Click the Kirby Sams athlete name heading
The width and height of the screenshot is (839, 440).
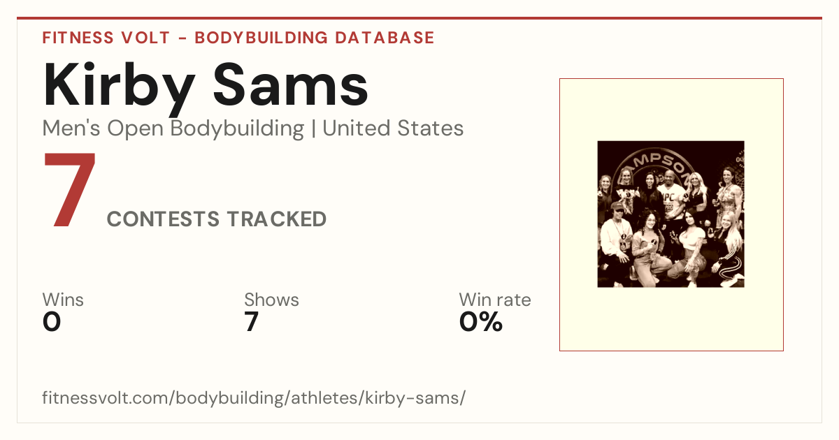click(206, 85)
